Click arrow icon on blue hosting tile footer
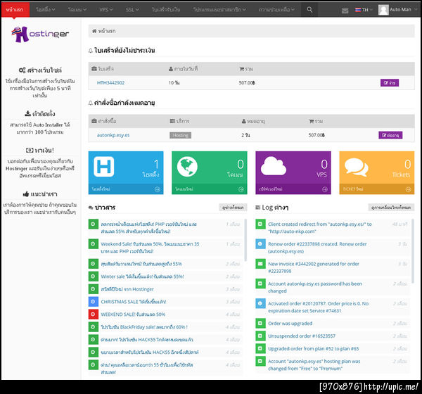This screenshot has width=422, height=394. pyautogui.click(x=158, y=189)
